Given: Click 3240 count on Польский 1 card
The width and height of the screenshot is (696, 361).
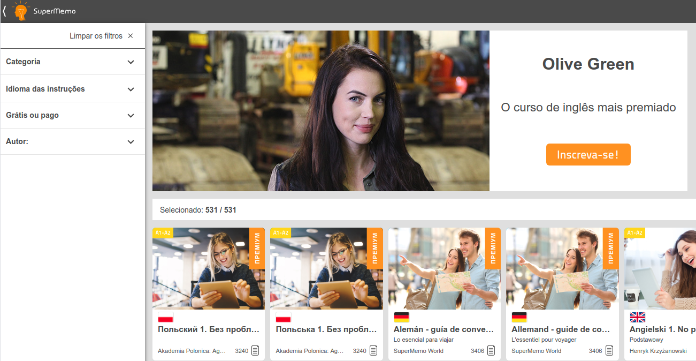Looking at the screenshot, I should 242,351.
